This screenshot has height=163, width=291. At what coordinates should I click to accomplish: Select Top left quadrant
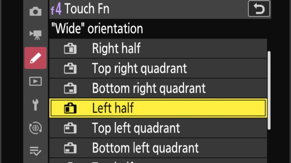[x=136, y=128]
